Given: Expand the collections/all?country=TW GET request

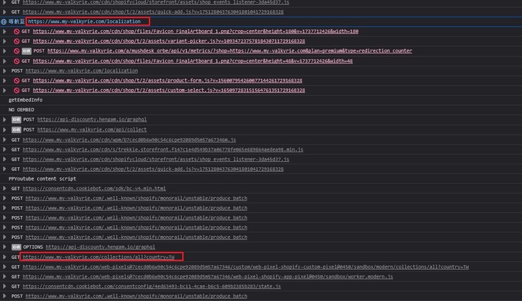Looking at the screenshot, I should point(4,257).
